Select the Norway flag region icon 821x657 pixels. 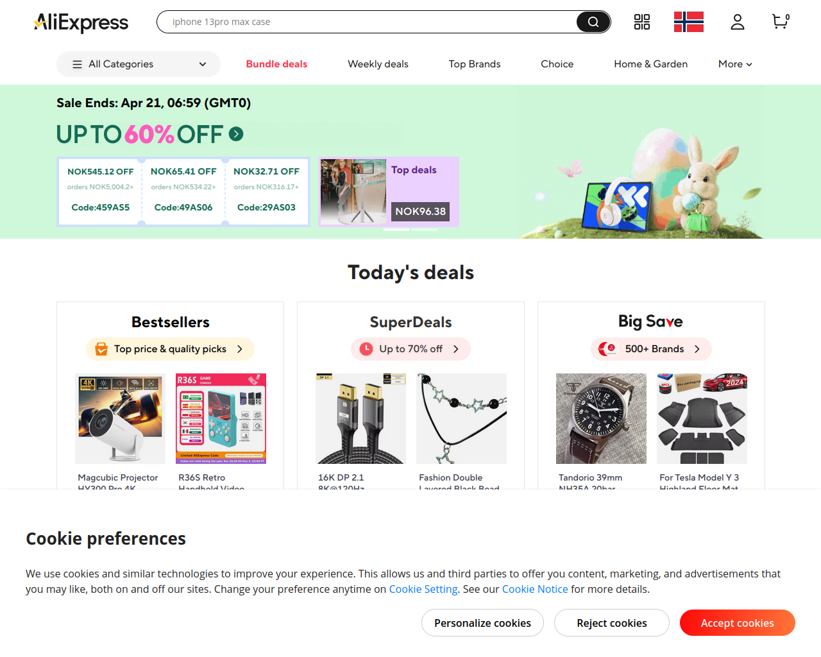tap(689, 22)
